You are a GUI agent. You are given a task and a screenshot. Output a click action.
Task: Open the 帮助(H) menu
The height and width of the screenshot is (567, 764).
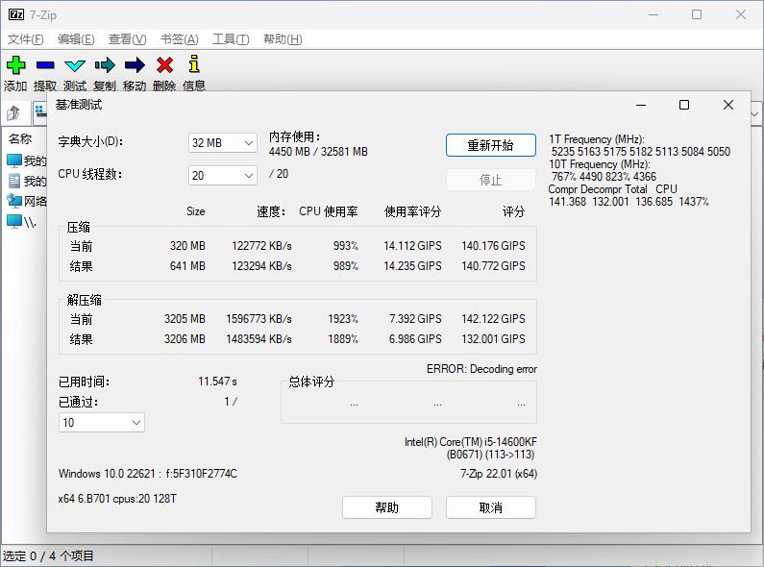click(x=283, y=39)
